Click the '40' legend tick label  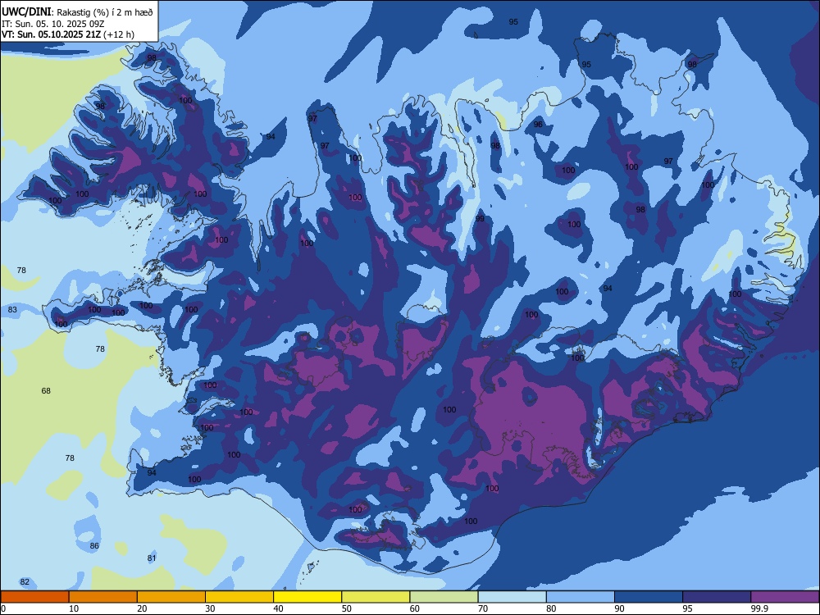click(278, 608)
